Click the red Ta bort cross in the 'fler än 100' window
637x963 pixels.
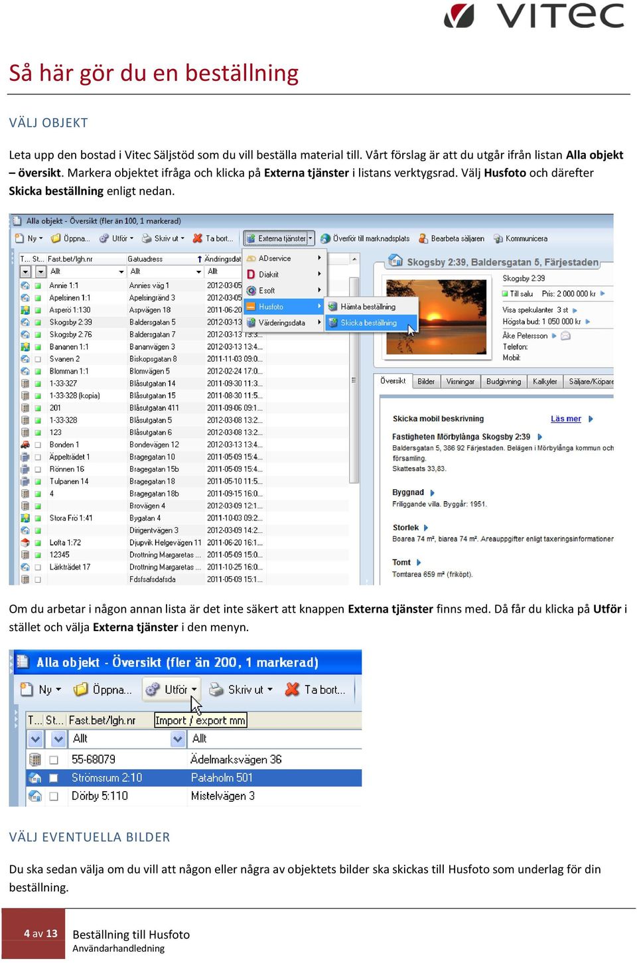click(x=197, y=238)
